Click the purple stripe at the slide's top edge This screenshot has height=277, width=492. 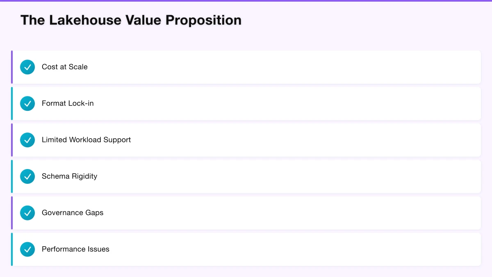[x=246, y=1]
